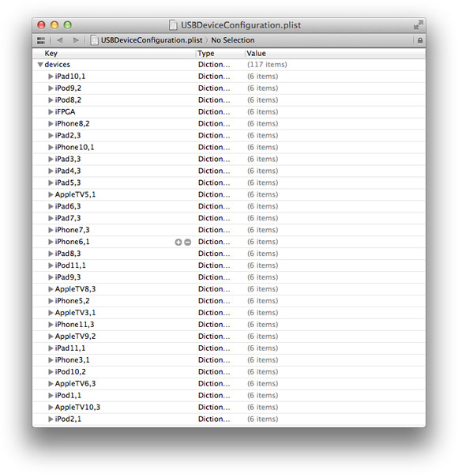
Task: Select the AppleTV9,2 key
Action: pos(75,337)
